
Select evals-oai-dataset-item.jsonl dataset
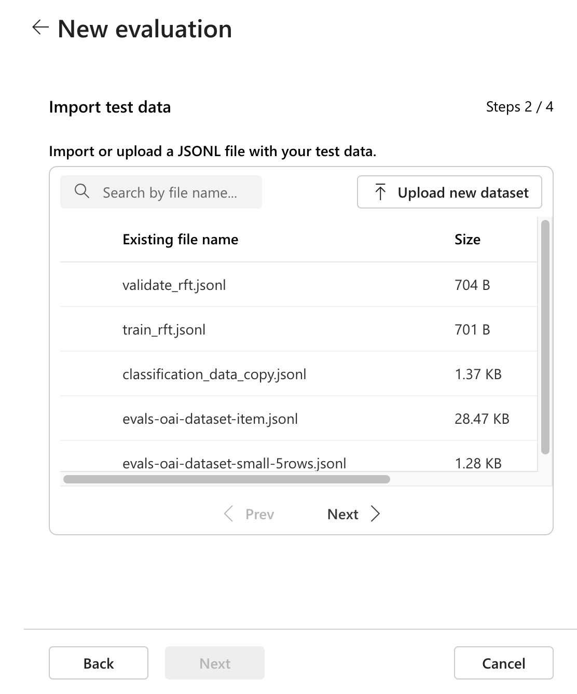[x=210, y=419]
